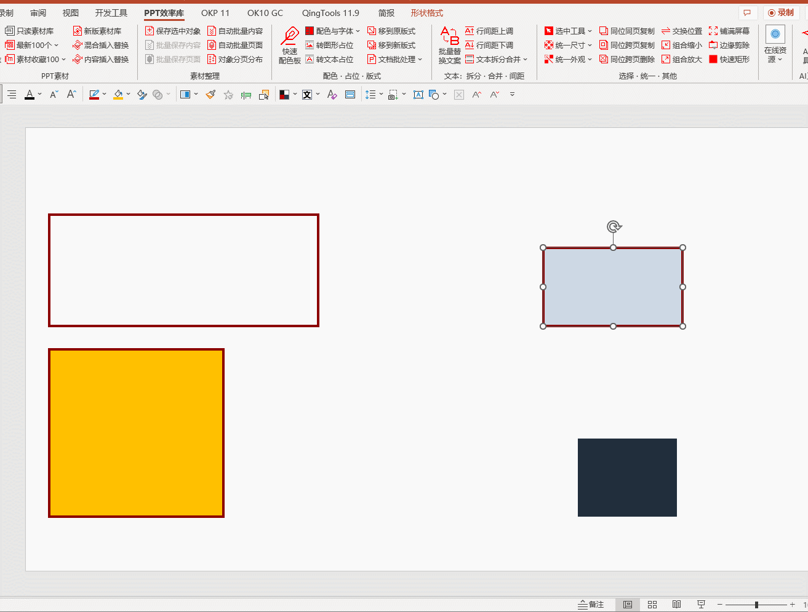Open 新版素材库 in the ribbon
808x612 pixels.
pos(97,31)
